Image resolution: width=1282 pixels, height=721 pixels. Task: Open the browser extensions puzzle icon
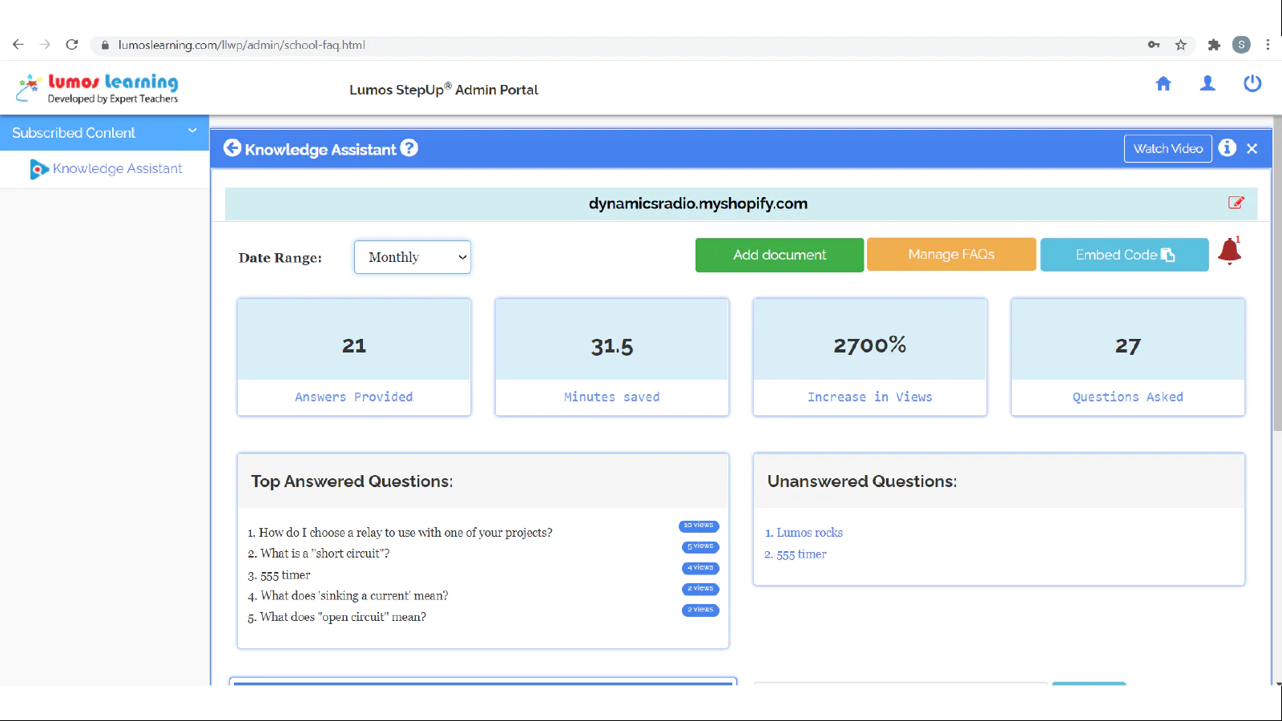[1214, 45]
